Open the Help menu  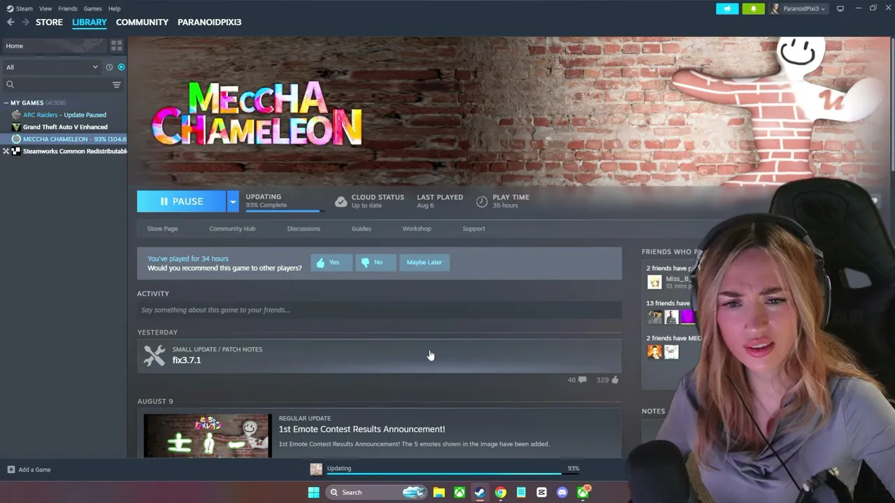115,8
